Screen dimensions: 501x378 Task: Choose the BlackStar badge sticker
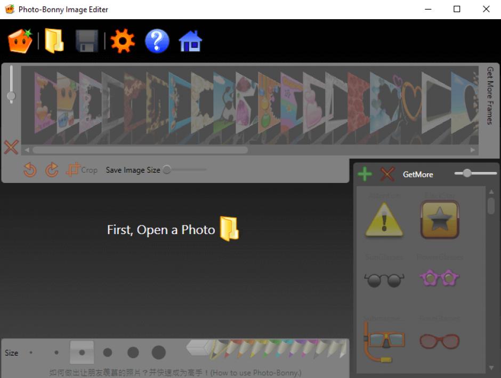pos(440,219)
